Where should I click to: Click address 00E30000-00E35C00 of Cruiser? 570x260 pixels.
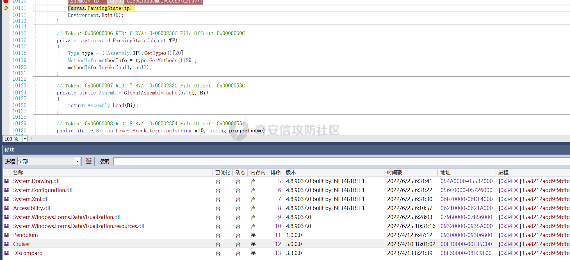466,244
